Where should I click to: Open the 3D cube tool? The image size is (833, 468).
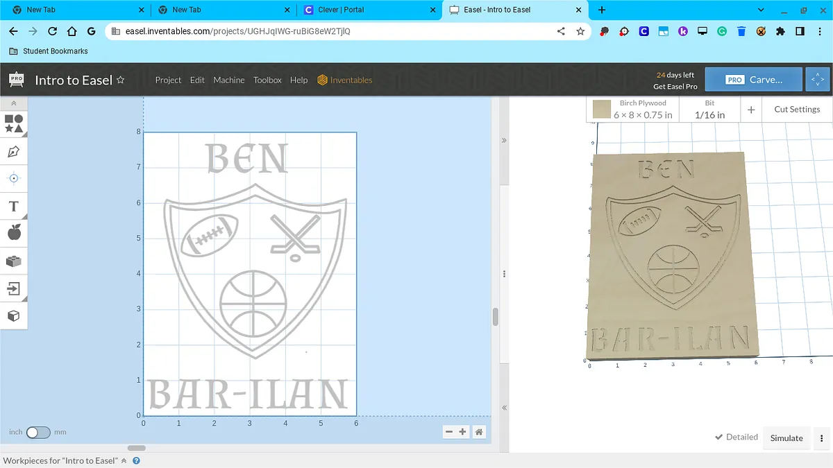pyautogui.click(x=14, y=315)
